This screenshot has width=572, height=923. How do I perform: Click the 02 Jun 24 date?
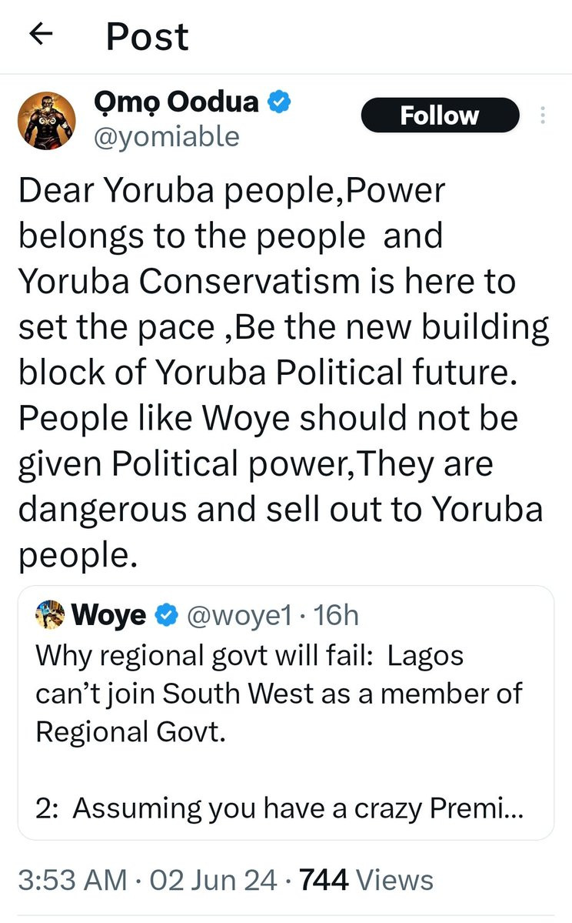tap(214, 879)
